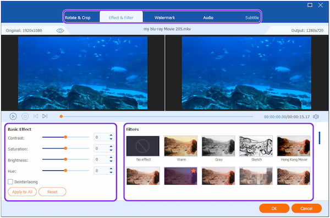Increase the Hue value with up arrow
Viewport: 330px width, 218px height.
(x=111, y=169)
